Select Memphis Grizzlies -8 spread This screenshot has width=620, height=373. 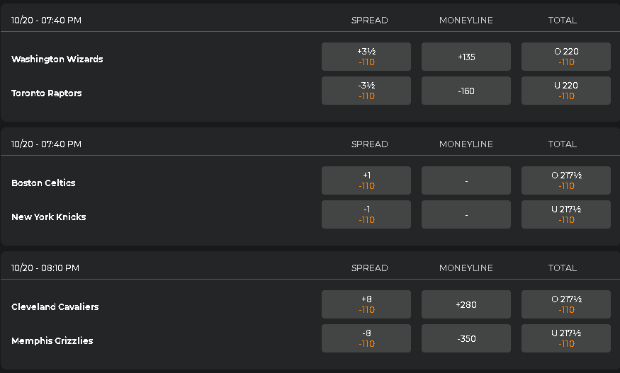(366, 338)
